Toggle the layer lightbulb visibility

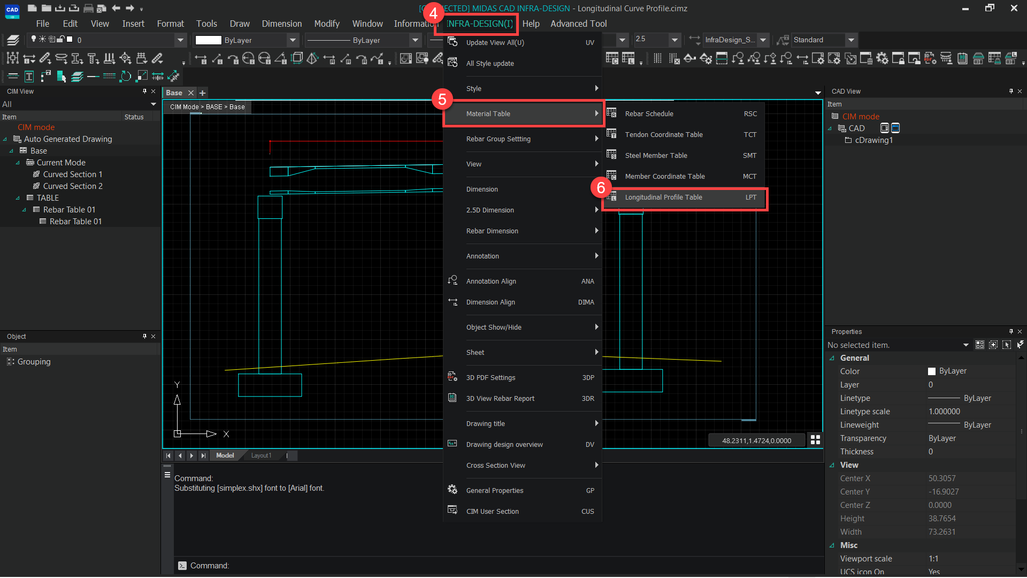[x=34, y=40]
